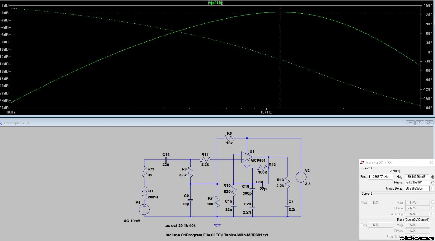Image resolution: width=435 pixels, height=241 pixels.
Task: Select the R13 resistor symbol
Action: coord(287,182)
